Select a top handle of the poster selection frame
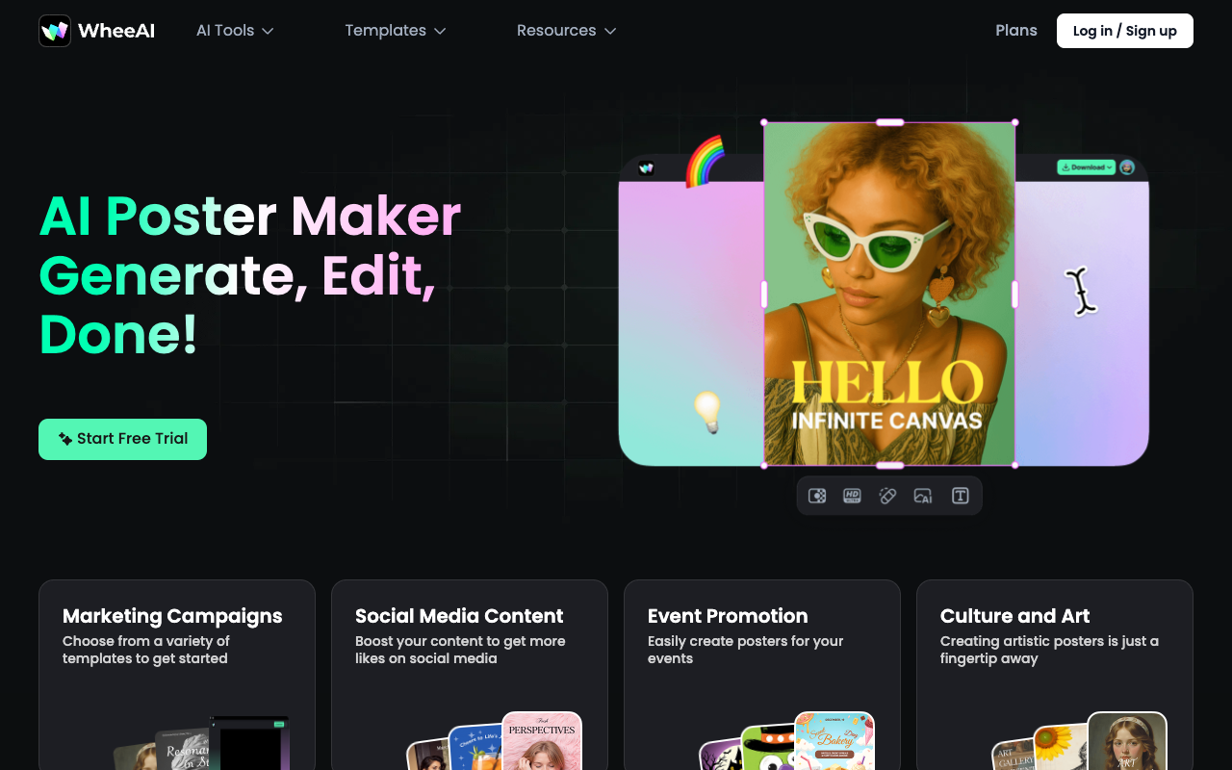 (x=888, y=122)
